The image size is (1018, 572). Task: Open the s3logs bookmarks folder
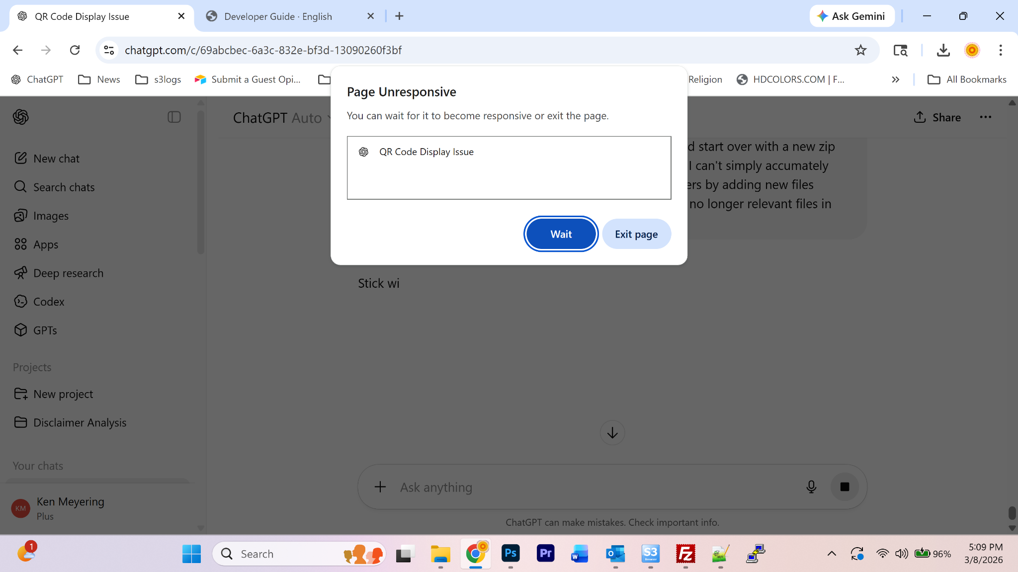click(158, 80)
